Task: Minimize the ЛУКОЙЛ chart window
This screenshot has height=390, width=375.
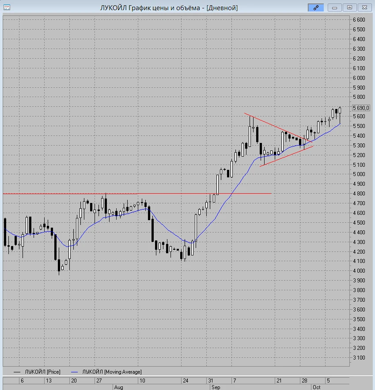Action: click(x=334, y=7)
